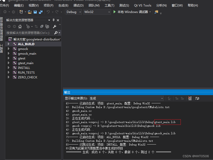Viewport: 213px width, 160px height.
Task: Toggle Word Wrap in the Output panel
Action: tap(197, 98)
